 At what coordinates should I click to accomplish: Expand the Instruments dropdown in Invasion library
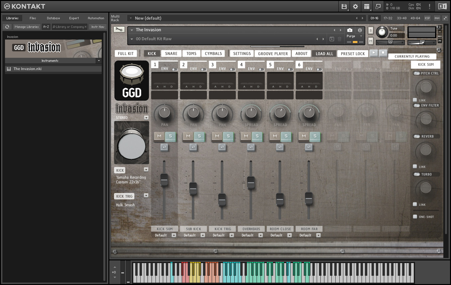click(x=99, y=61)
